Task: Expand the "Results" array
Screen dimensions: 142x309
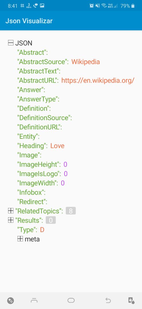Action: point(11,220)
